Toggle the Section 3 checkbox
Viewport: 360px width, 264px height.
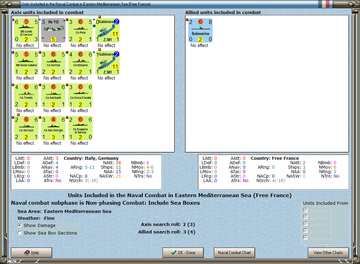coord(305,231)
